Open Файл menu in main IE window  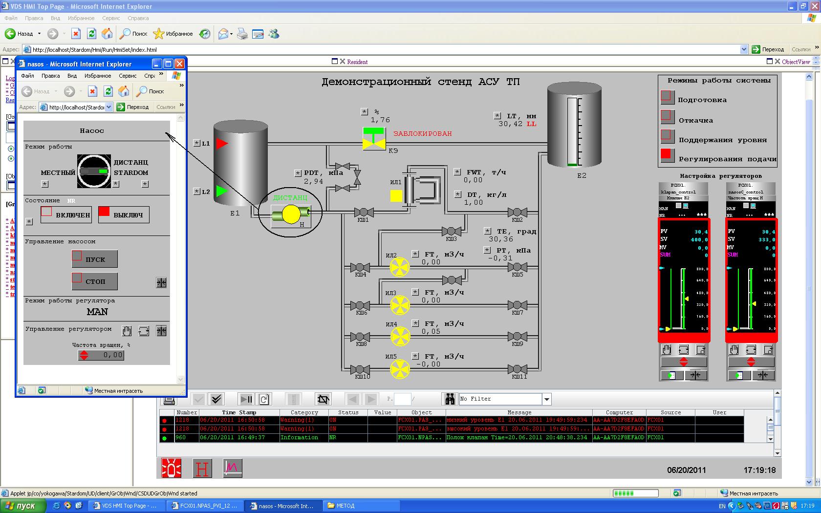[11, 18]
